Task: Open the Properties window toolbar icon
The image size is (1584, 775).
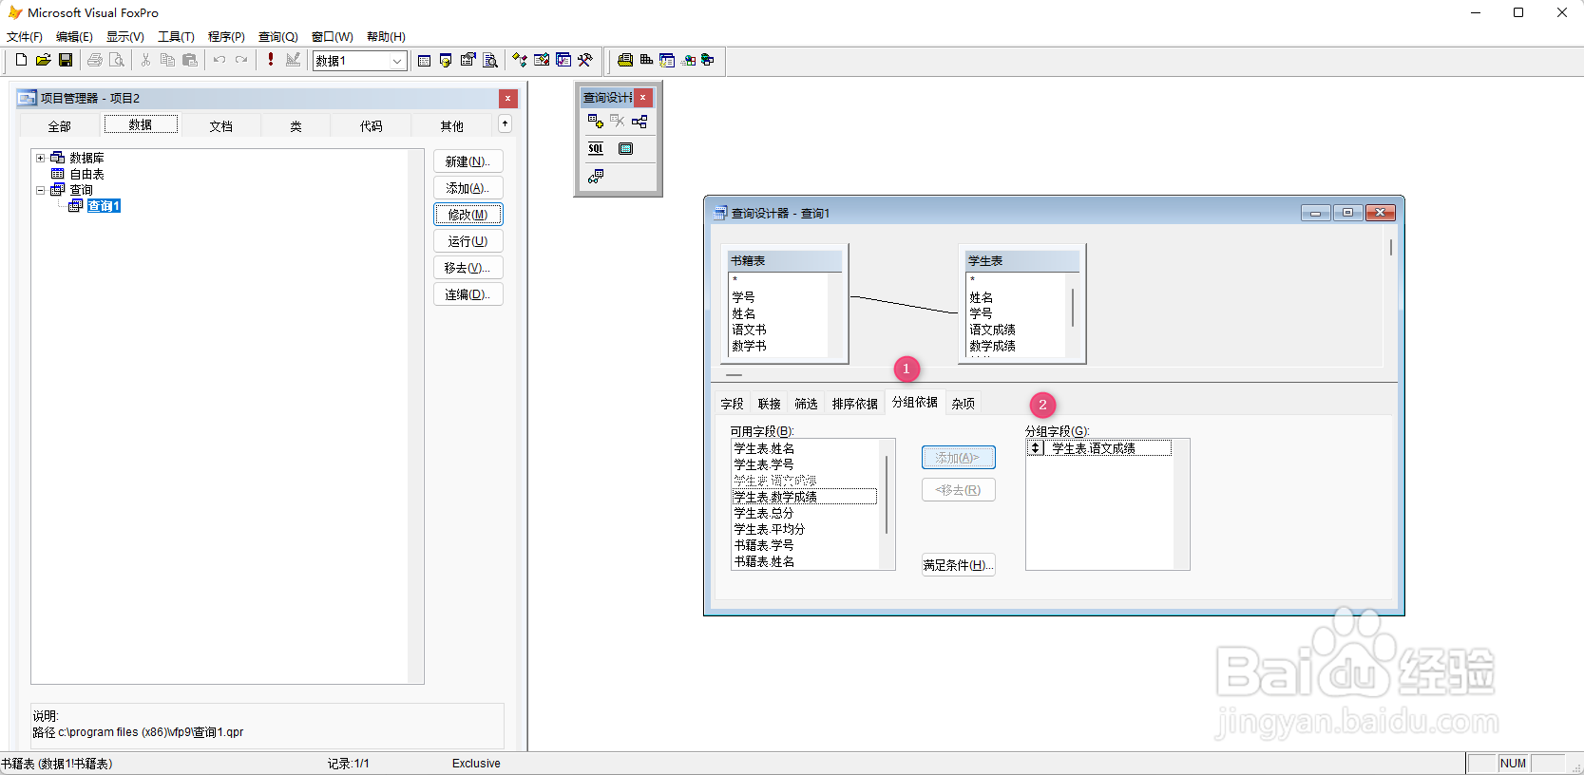Action: pos(468,60)
